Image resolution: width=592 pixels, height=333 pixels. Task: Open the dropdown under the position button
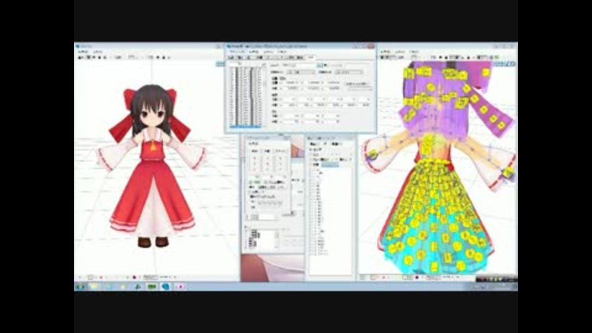[360, 89]
